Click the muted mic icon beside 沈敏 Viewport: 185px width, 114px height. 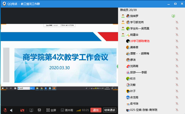point(177,85)
